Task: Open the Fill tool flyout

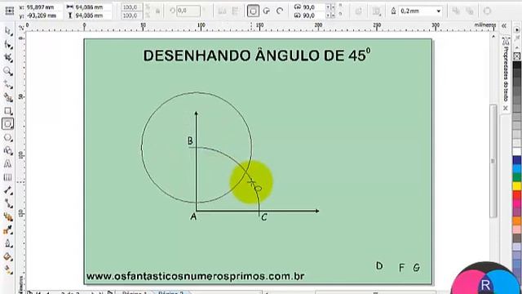Action: (x=8, y=257)
